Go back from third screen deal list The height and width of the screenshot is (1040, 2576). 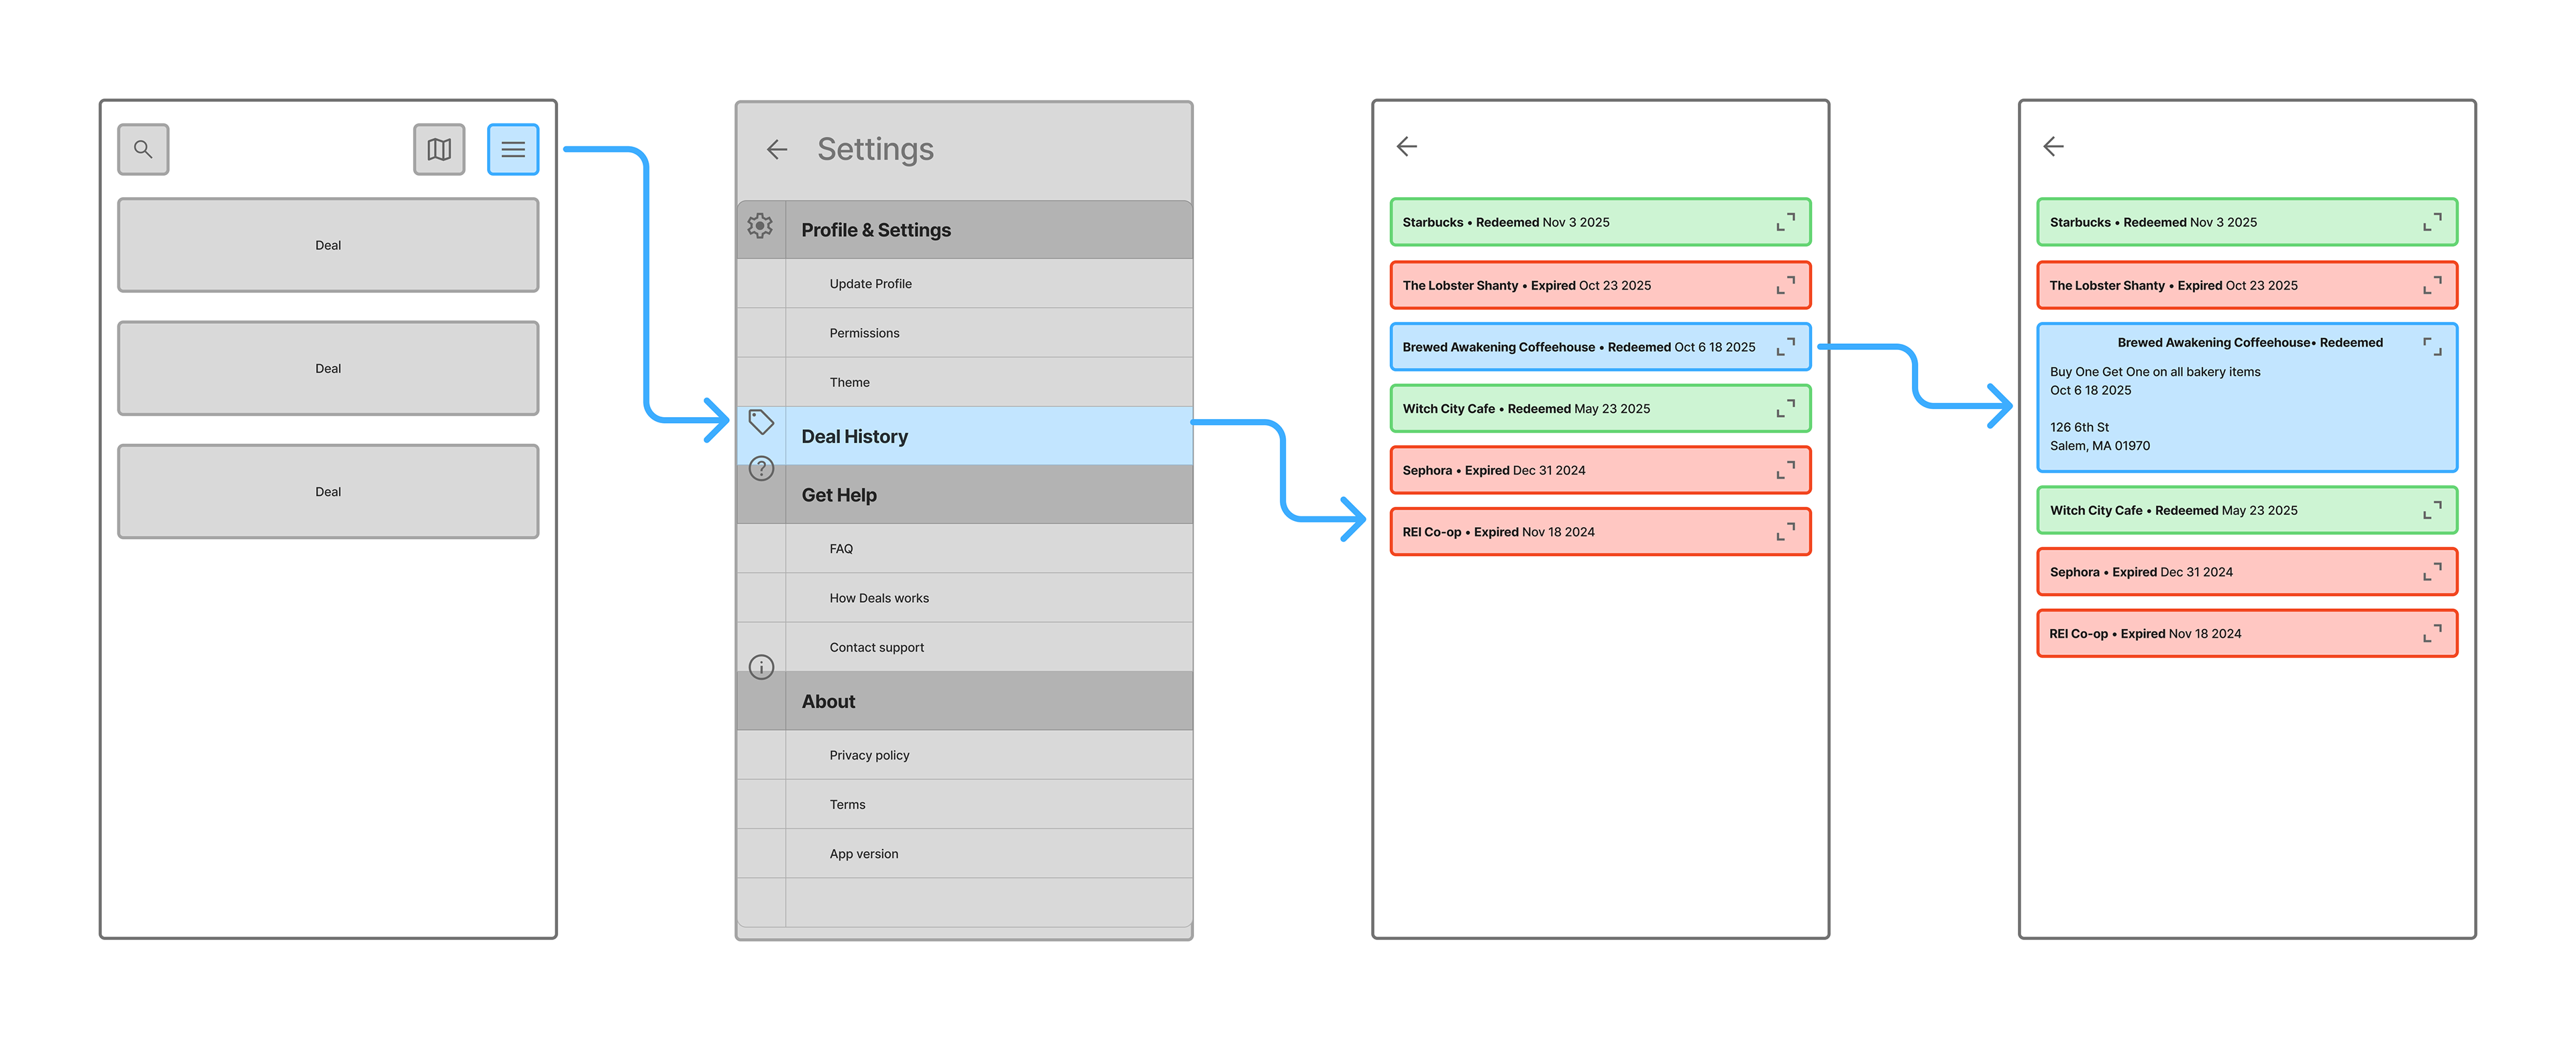click(x=1406, y=147)
